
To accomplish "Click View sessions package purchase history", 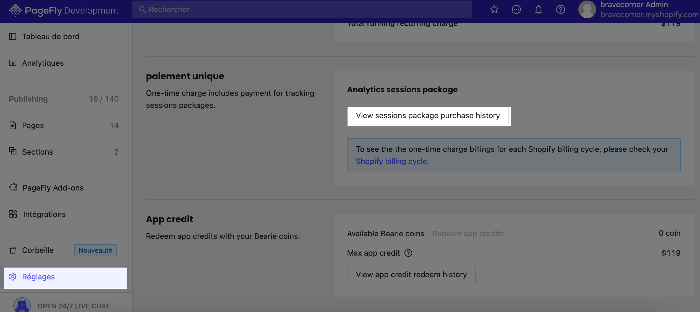I will pos(428,116).
